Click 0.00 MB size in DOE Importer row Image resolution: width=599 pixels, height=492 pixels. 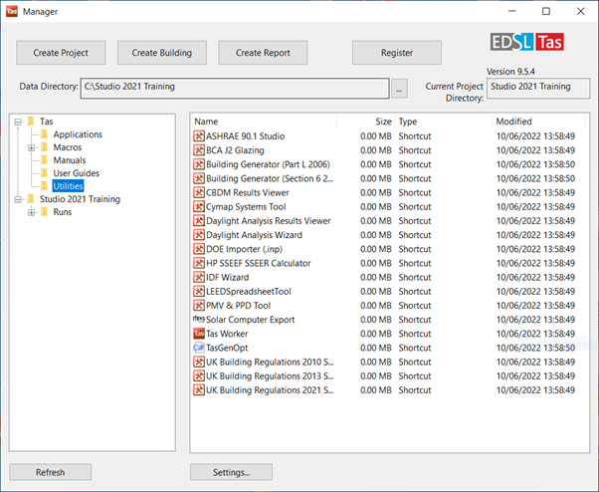pos(375,249)
